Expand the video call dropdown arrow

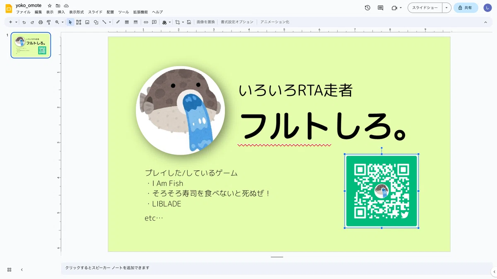coord(400,8)
